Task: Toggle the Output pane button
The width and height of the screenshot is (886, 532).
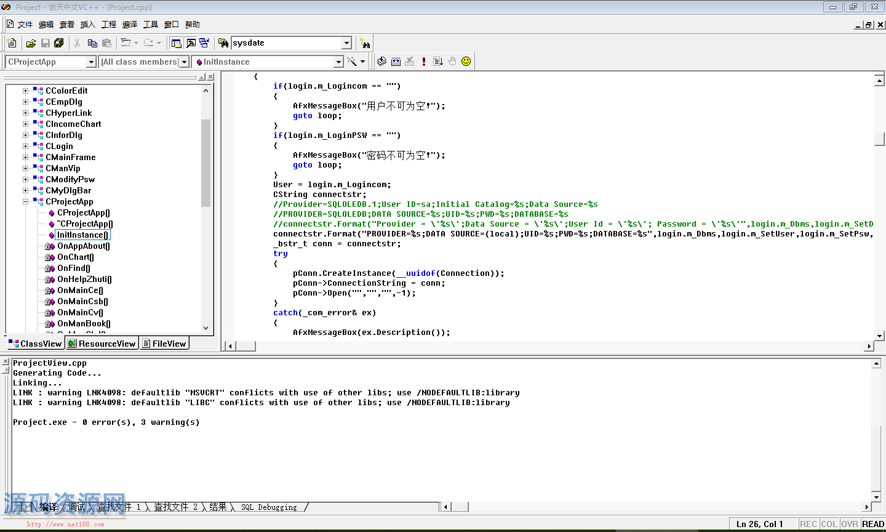Action: tap(191, 43)
